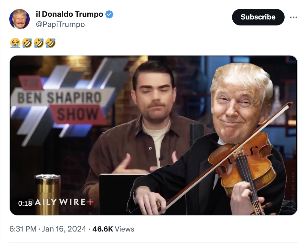Click the Jan 16, 2024 date
This screenshot has height=245, width=305.
[x=64, y=229]
